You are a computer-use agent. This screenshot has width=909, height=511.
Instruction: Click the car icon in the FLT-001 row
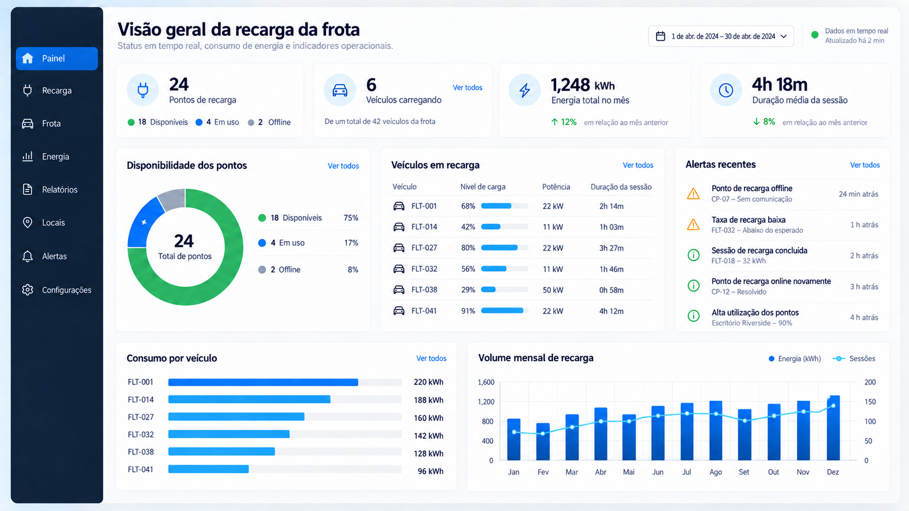pyautogui.click(x=399, y=206)
